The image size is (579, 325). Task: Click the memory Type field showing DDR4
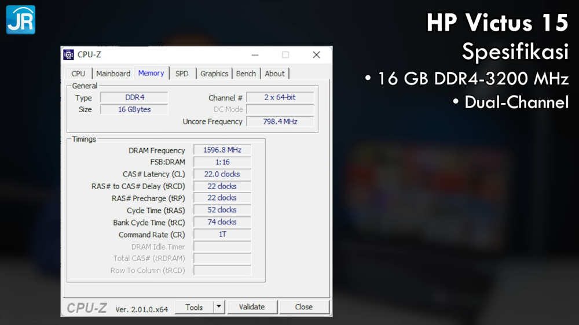[134, 97]
